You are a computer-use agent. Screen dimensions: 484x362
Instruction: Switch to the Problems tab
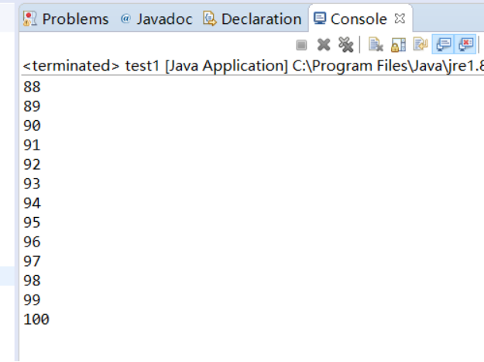[67, 19]
